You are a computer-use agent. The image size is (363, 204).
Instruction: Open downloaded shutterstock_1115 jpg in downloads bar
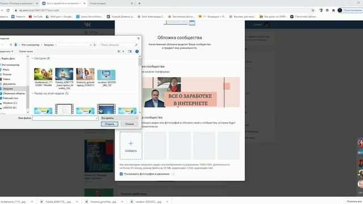(13, 202)
